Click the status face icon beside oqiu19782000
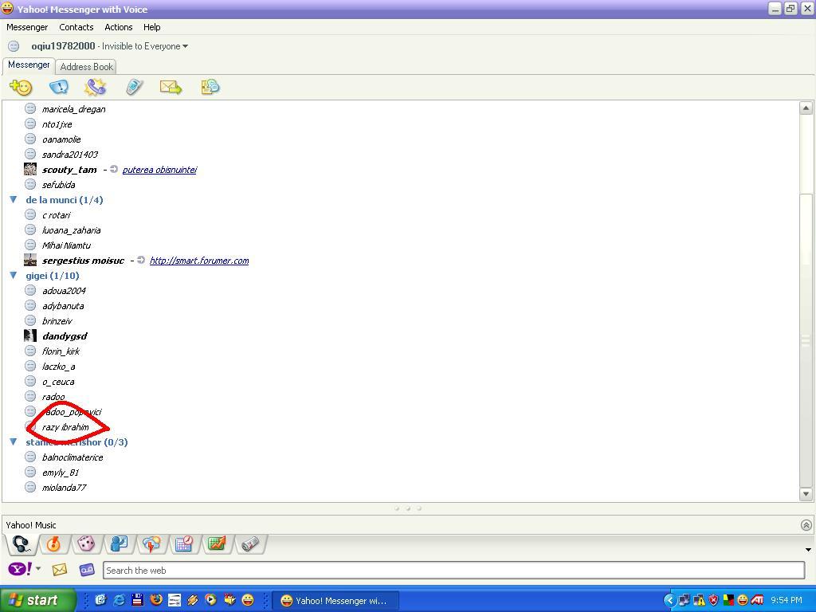The image size is (816, 612). tap(14, 46)
